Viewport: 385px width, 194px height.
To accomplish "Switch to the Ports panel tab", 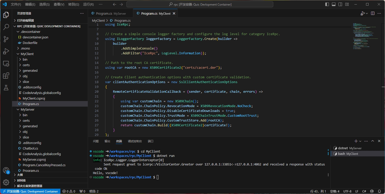I will point(151,141).
